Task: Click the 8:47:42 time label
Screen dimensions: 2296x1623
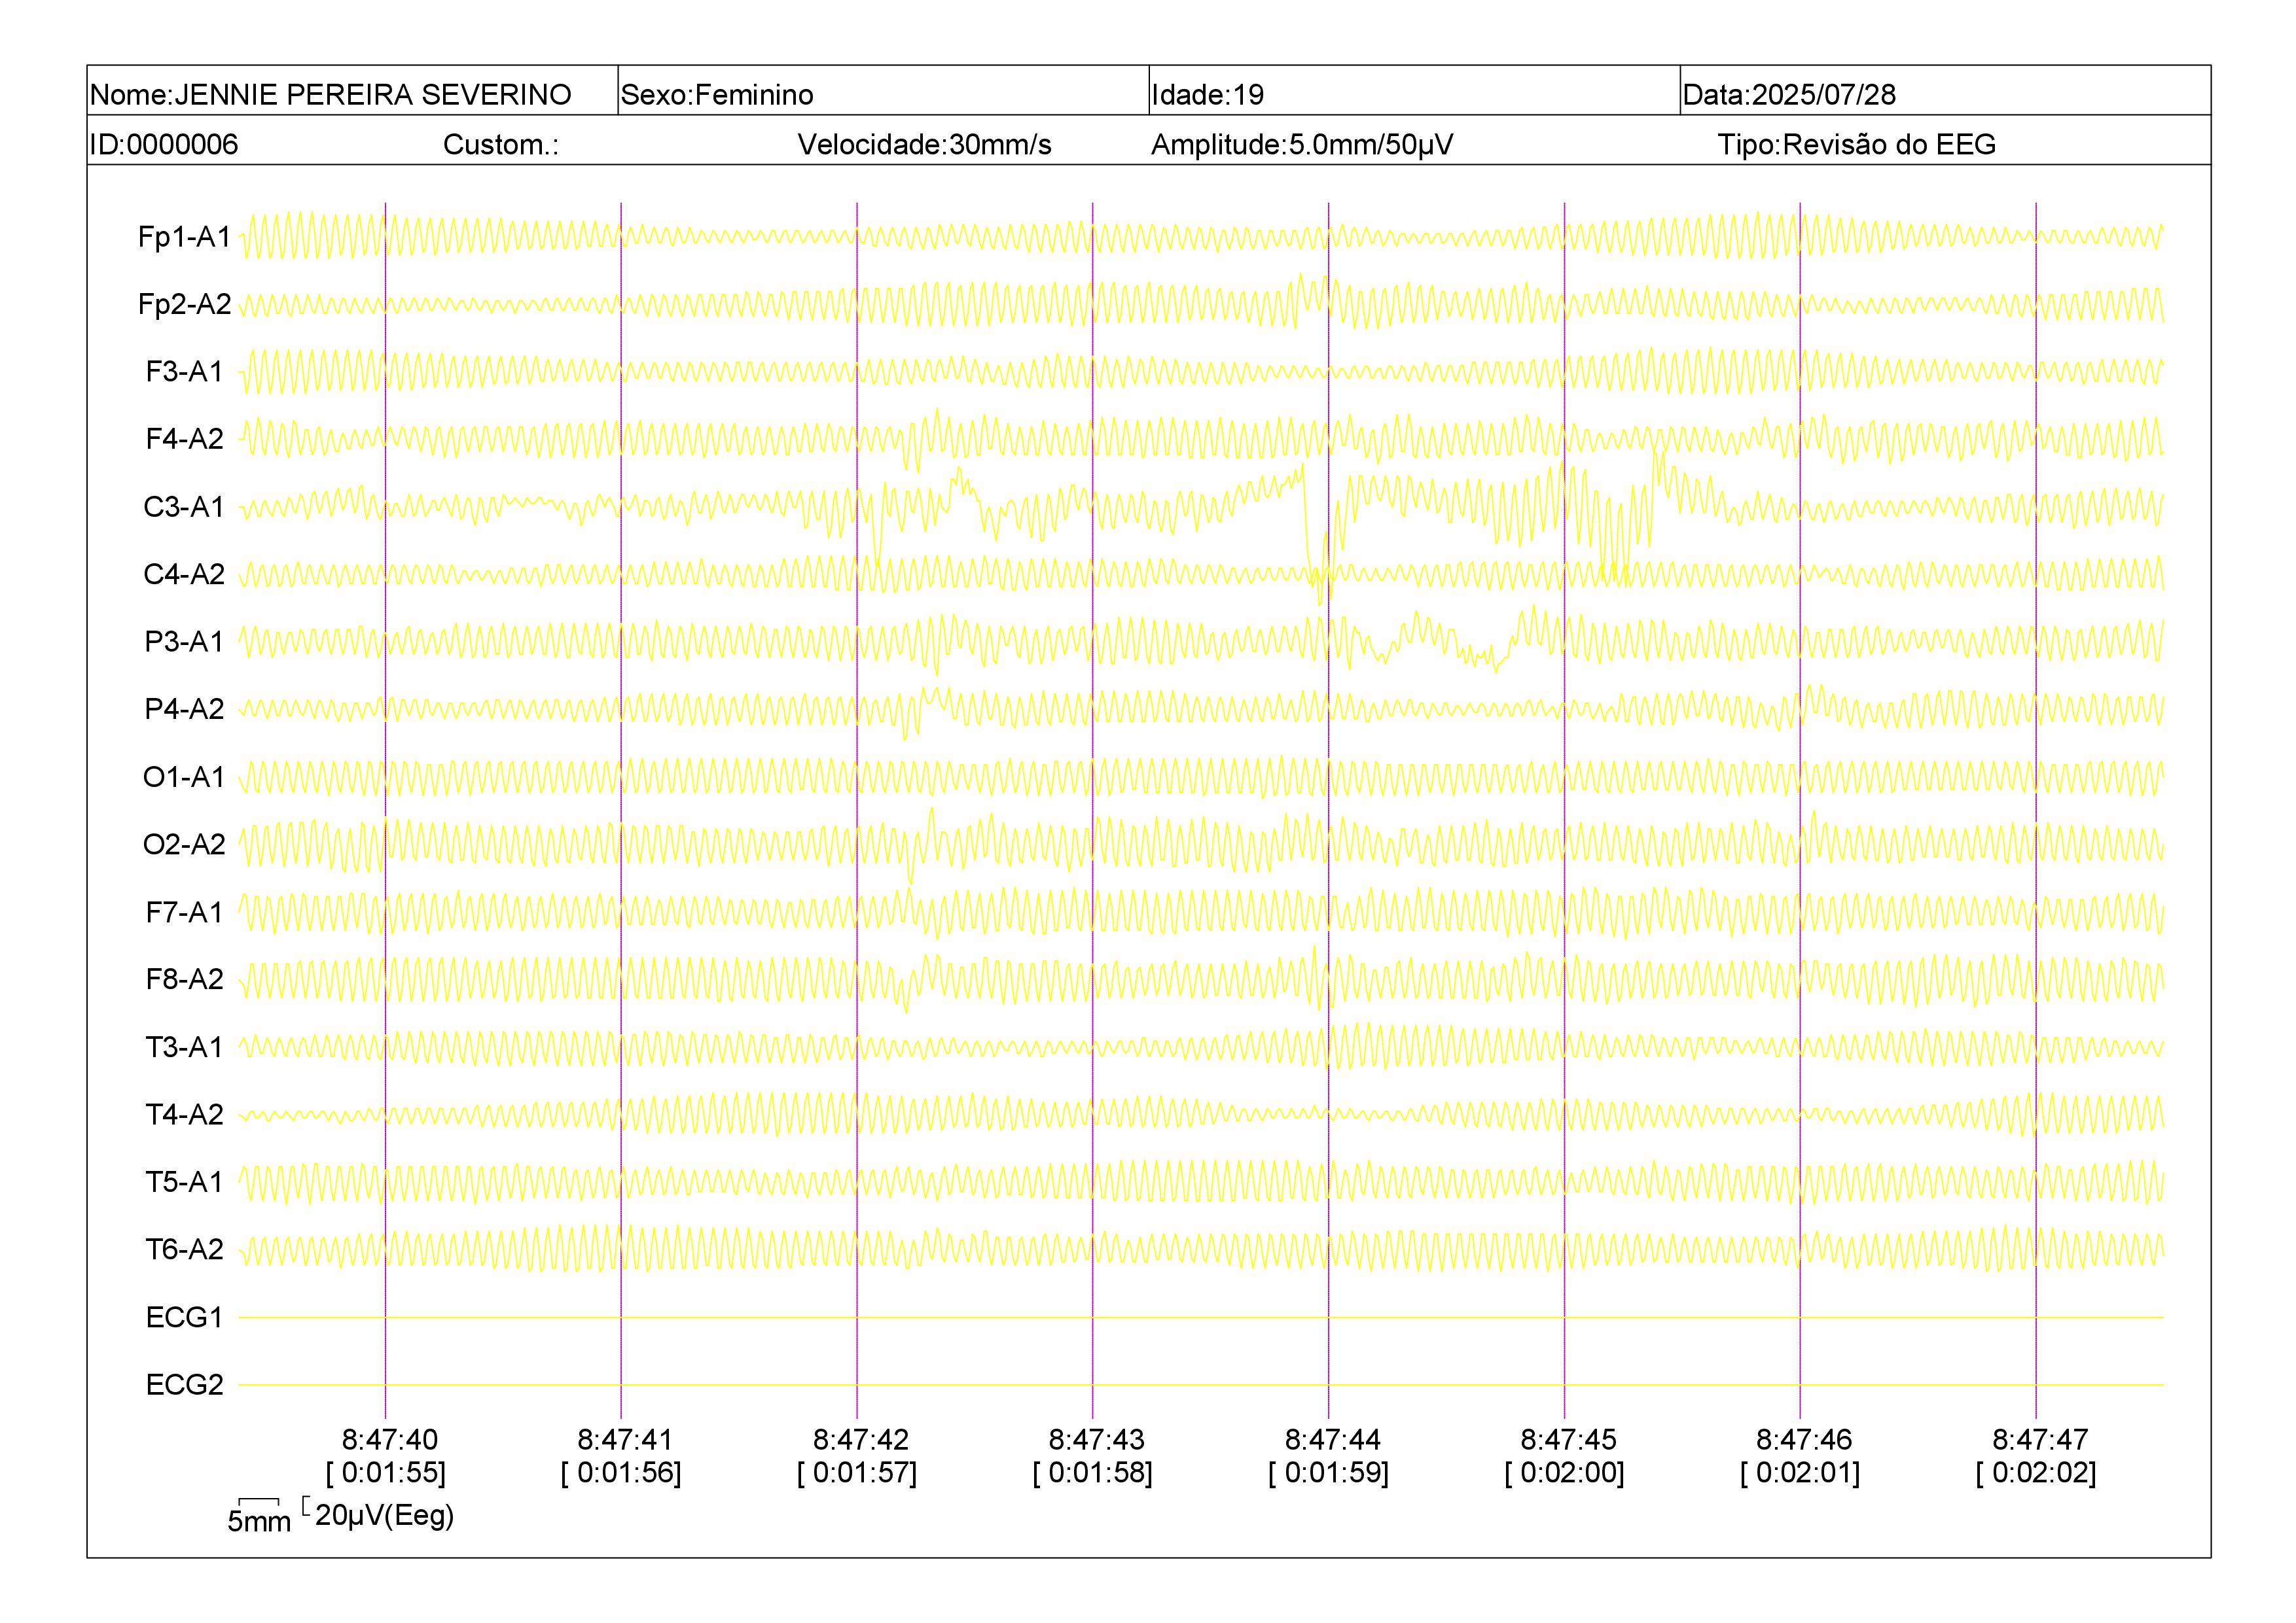Action: [x=861, y=1440]
